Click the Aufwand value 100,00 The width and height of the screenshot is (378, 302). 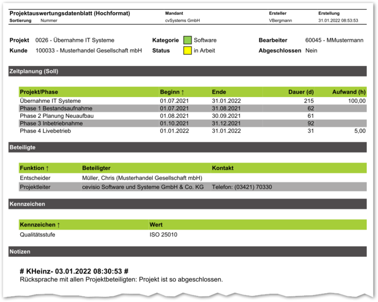tap(357, 101)
